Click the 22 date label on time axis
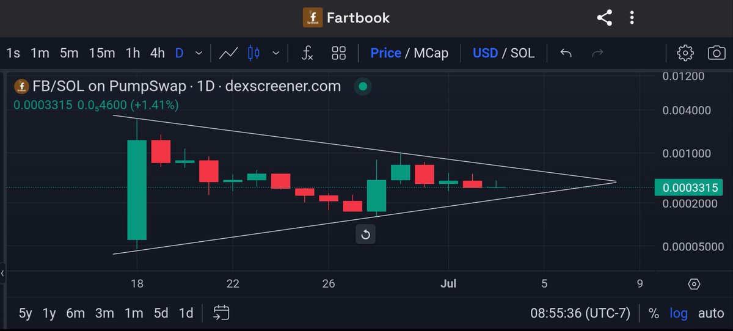The image size is (733, 331). [232, 284]
